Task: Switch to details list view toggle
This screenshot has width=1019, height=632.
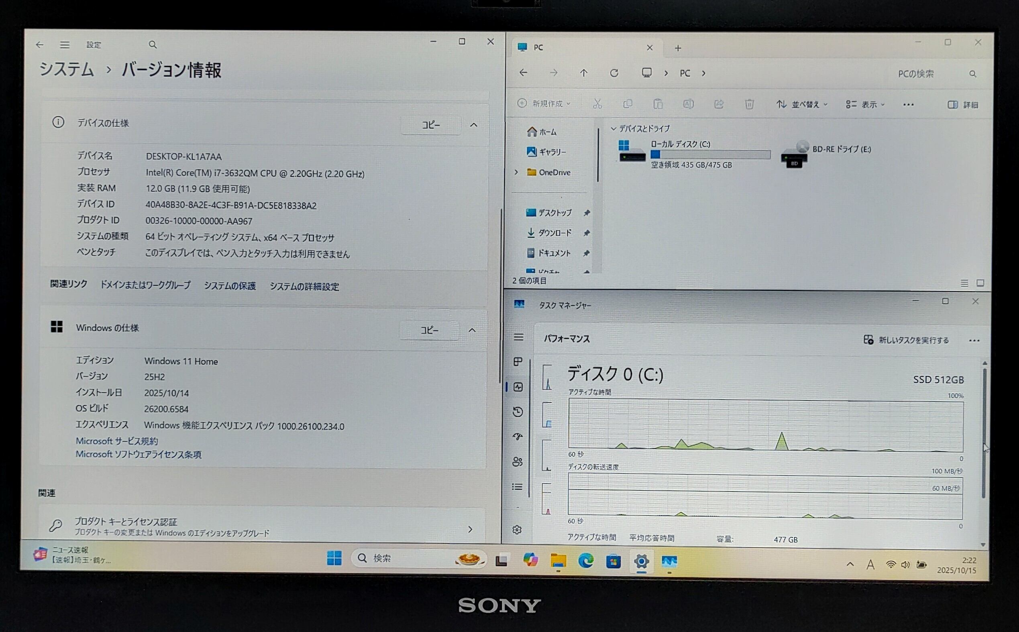Action: coord(964,283)
